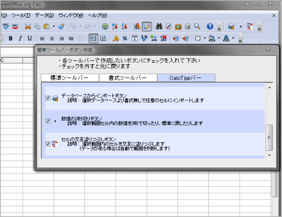The width and height of the screenshot is (282, 217).
Task: Justify text alignment
Action: pyautogui.click(x=71, y=39)
